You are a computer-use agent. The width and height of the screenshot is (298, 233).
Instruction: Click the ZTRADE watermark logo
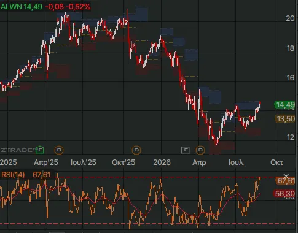[x=18, y=150]
